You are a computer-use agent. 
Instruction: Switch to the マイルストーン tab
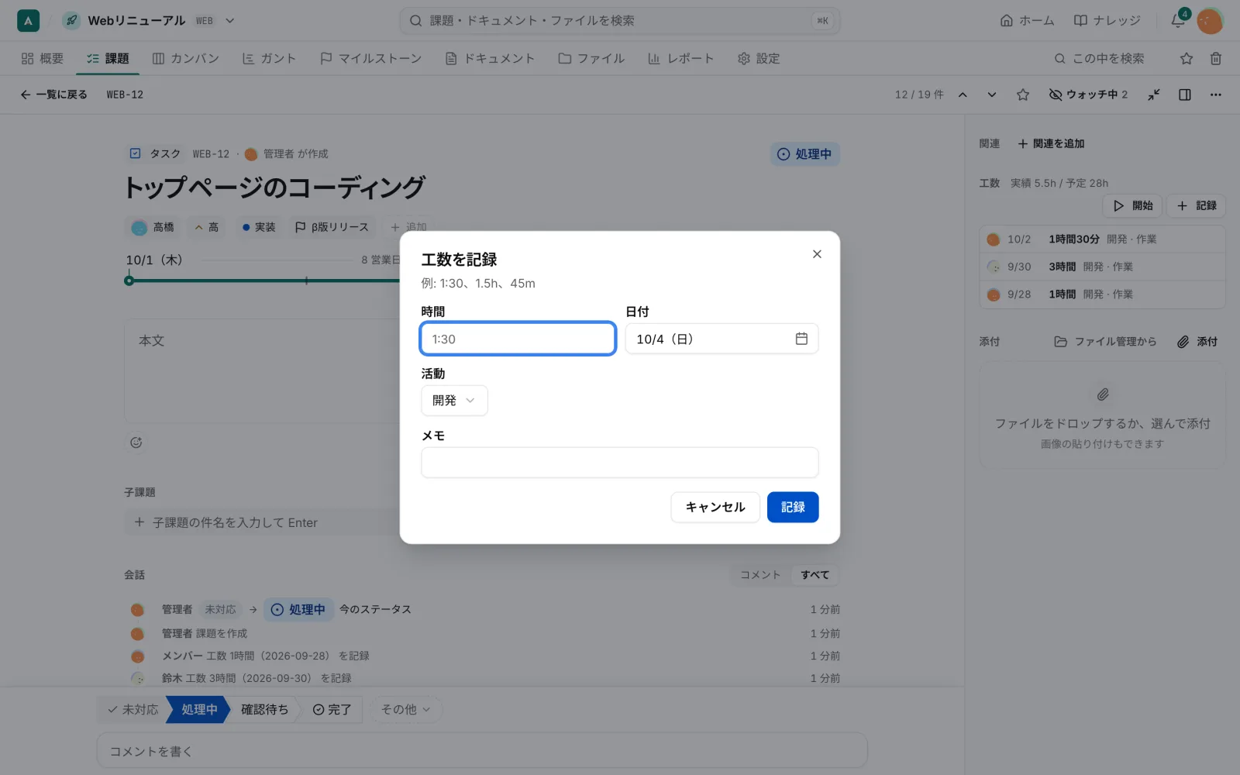[x=370, y=58]
